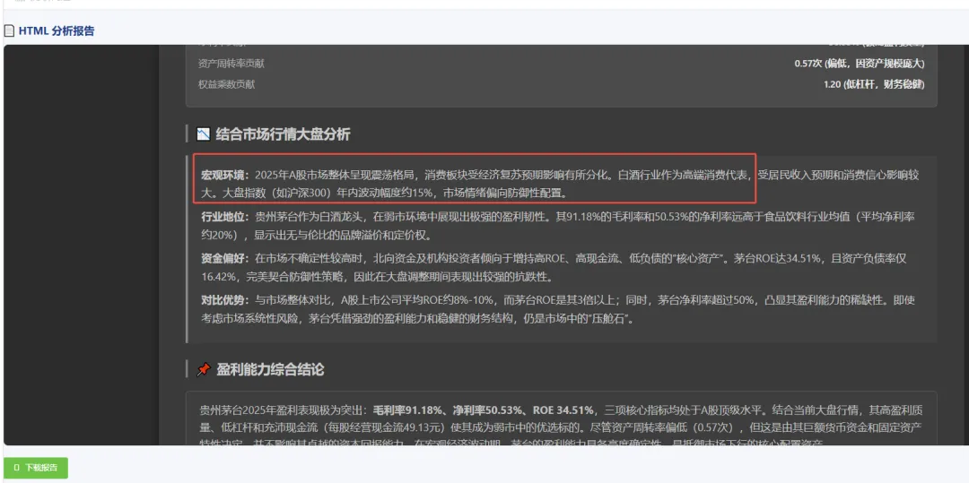
Task: Click the 权益乘数贡献 row label
Action: tap(227, 84)
